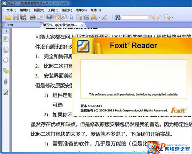The image size is (192, 154).
Task: Open the Attachments paperclip panel
Action: [x=6, y=81]
